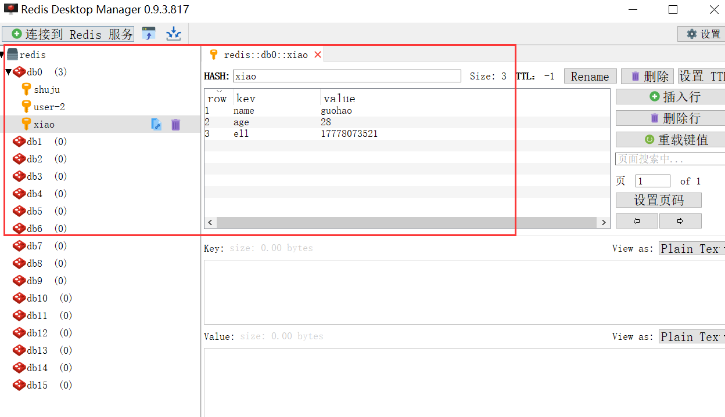Click the 17778073521 value cell

pyautogui.click(x=349, y=134)
